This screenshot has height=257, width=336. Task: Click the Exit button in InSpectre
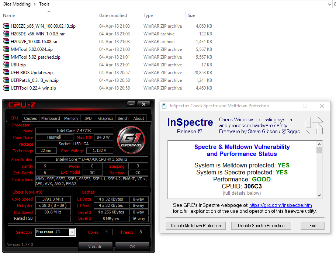313,226
